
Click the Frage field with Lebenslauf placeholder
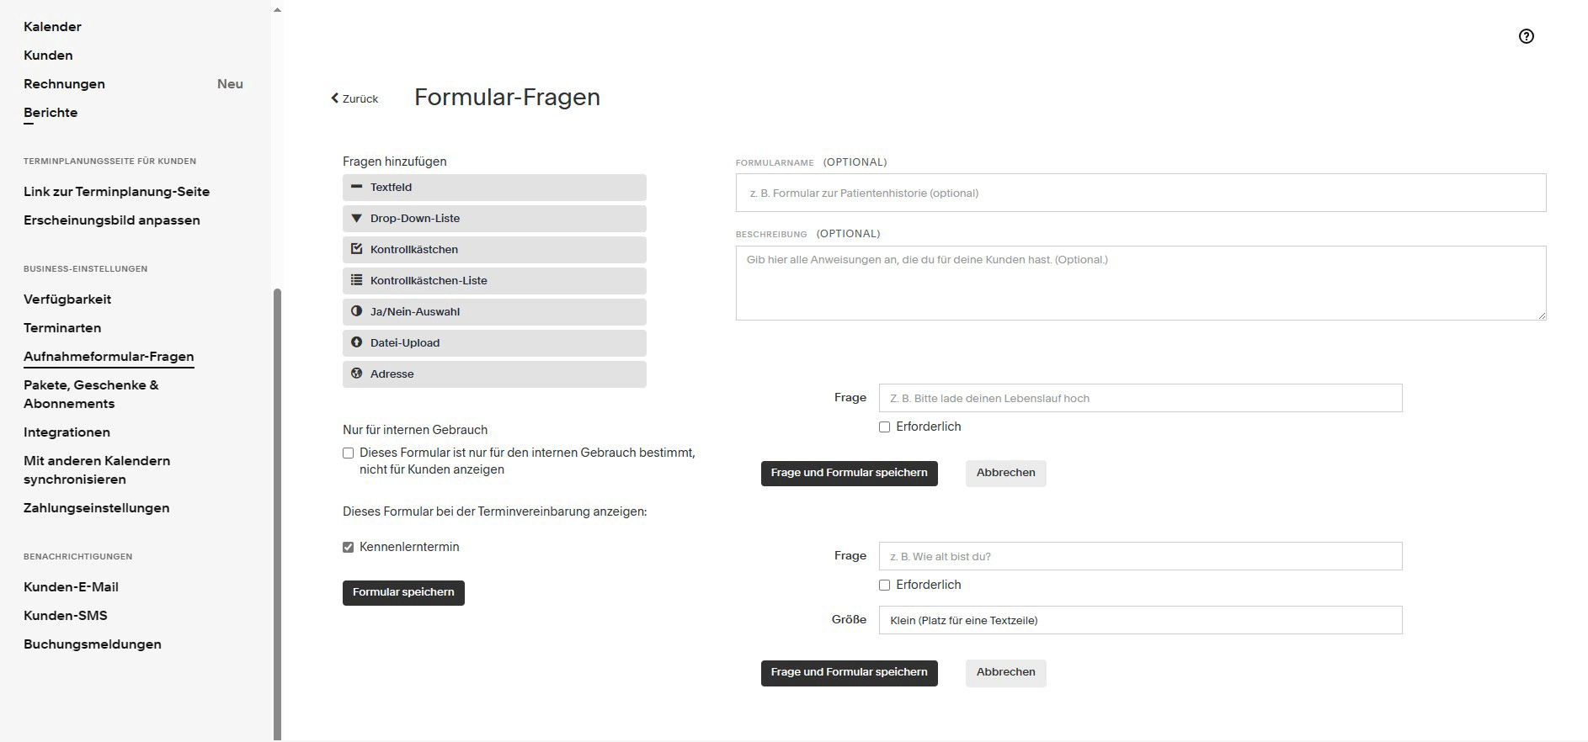click(x=1140, y=398)
